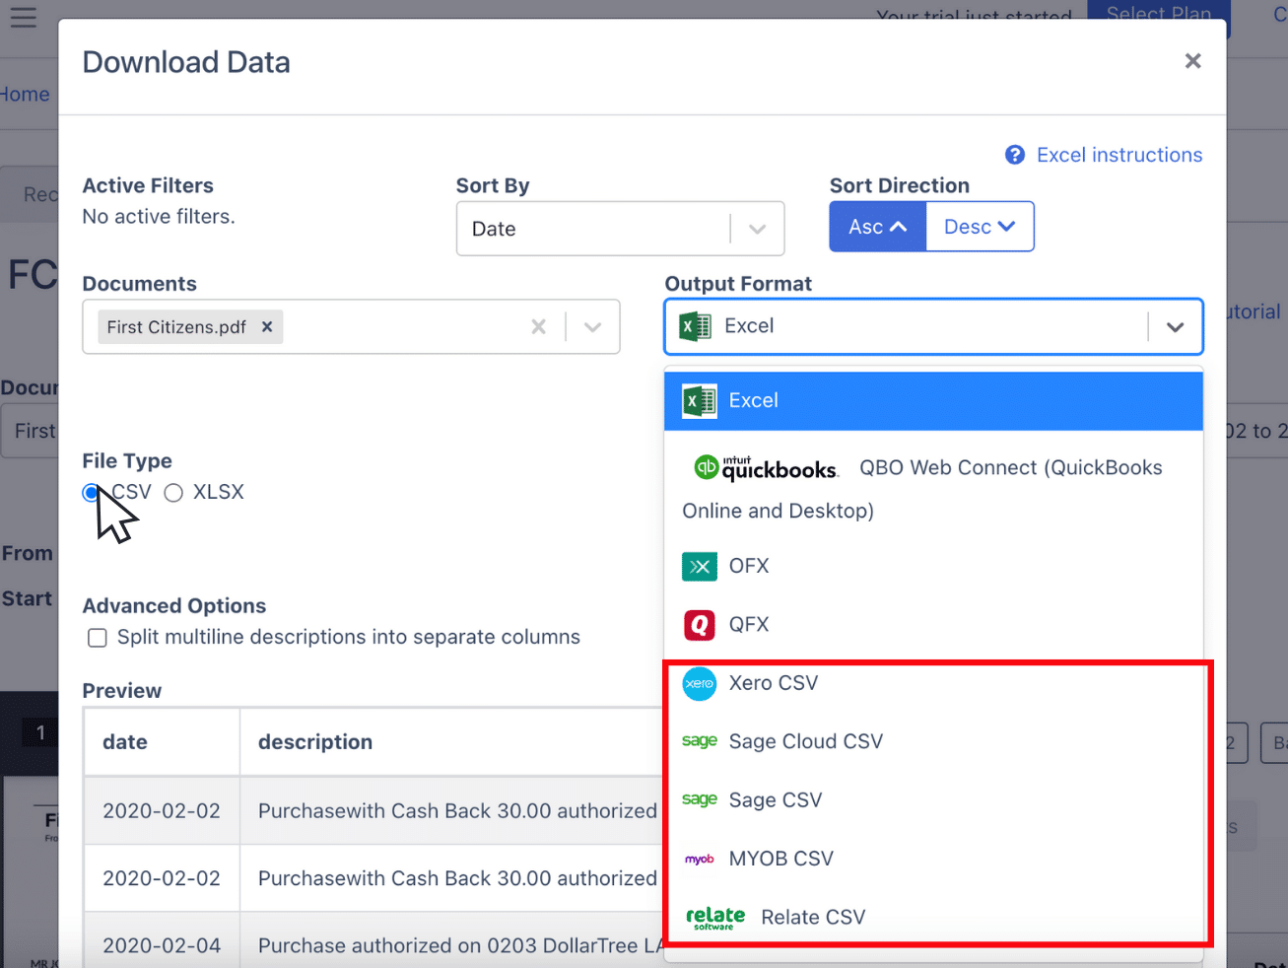Screen dimensions: 1288x968
Task: Select the CSV file type
Action: coord(91,493)
